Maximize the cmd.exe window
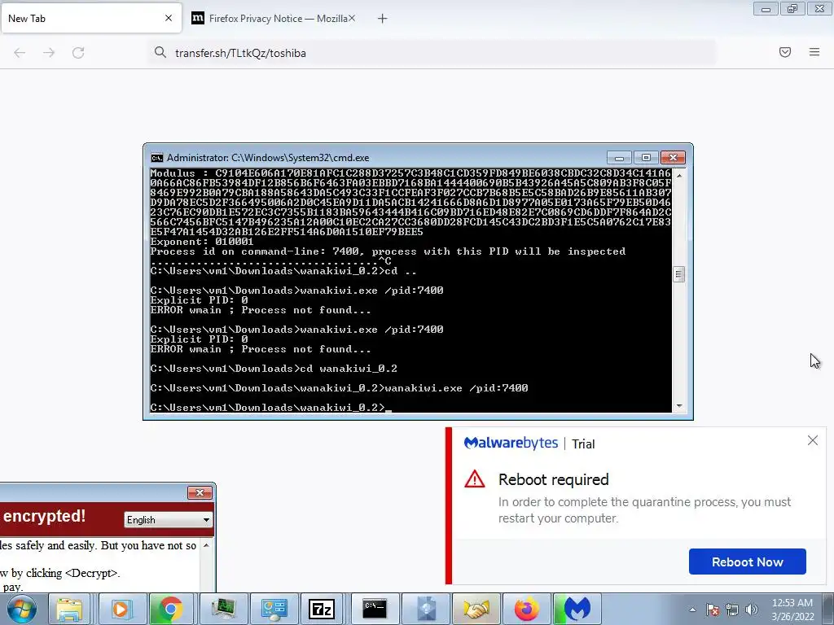This screenshot has height=625, width=834. (646, 158)
